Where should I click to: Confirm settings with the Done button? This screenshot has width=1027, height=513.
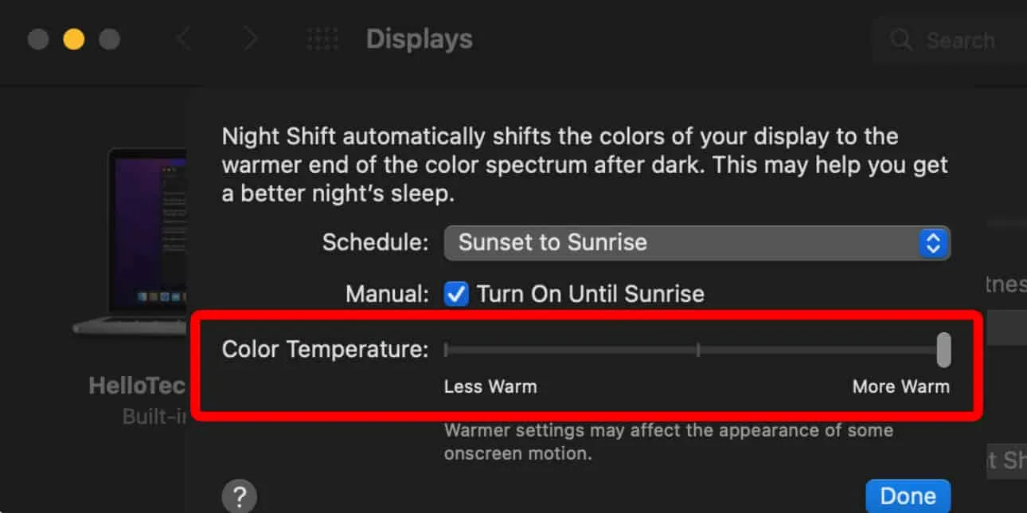pos(908,496)
